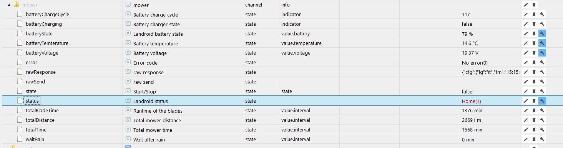Open the highlighted wrench settings for batteryState
Viewport: 563px width, 148px height.
click(x=542, y=33)
